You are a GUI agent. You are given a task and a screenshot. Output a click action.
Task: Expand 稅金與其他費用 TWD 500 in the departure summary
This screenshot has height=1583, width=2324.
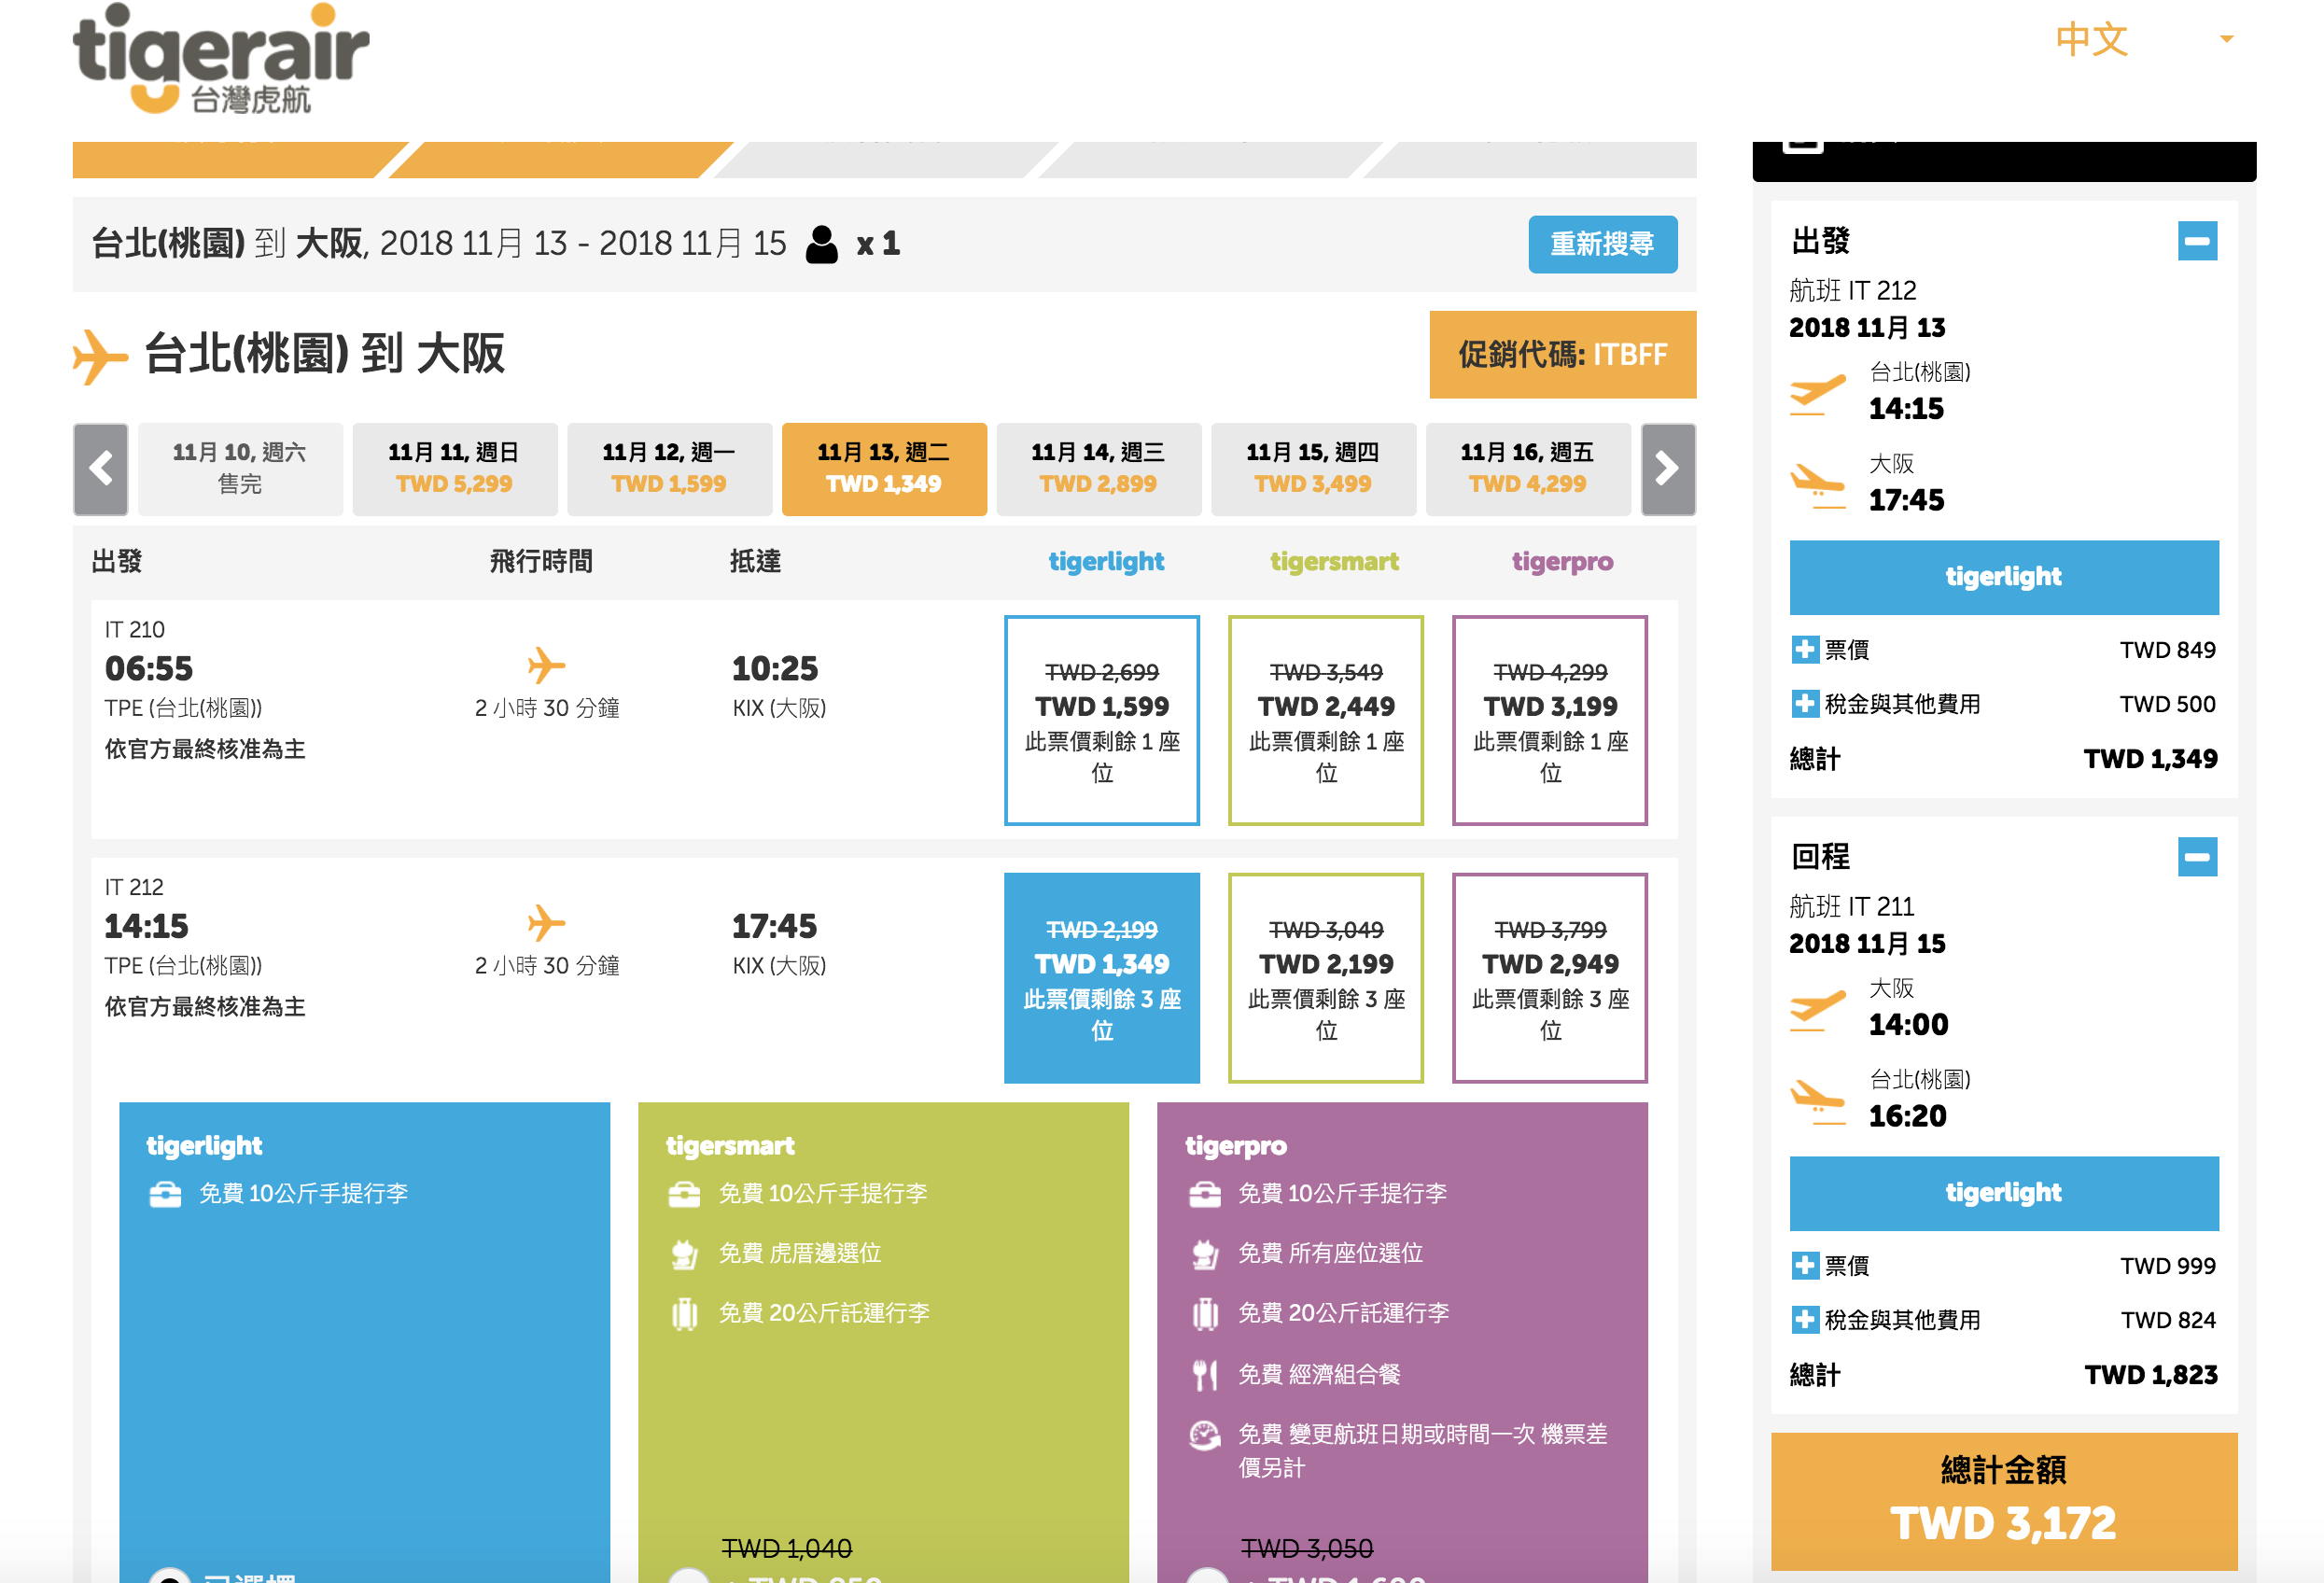click(x=1804, y=704)
